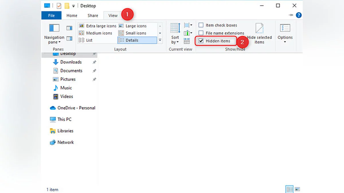Expand the layout gallery more arrow
This screenshot has height=193, width=344.
point(160,40)
